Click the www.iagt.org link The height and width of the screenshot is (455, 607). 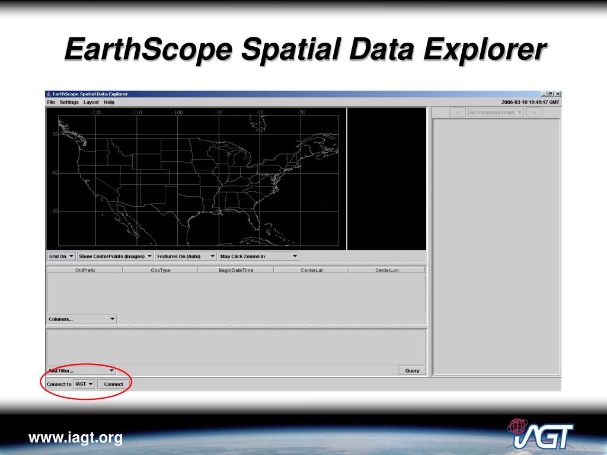[x=75, y=438]
